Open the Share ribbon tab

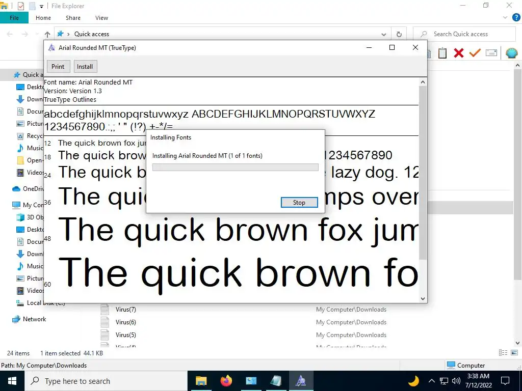73,18
